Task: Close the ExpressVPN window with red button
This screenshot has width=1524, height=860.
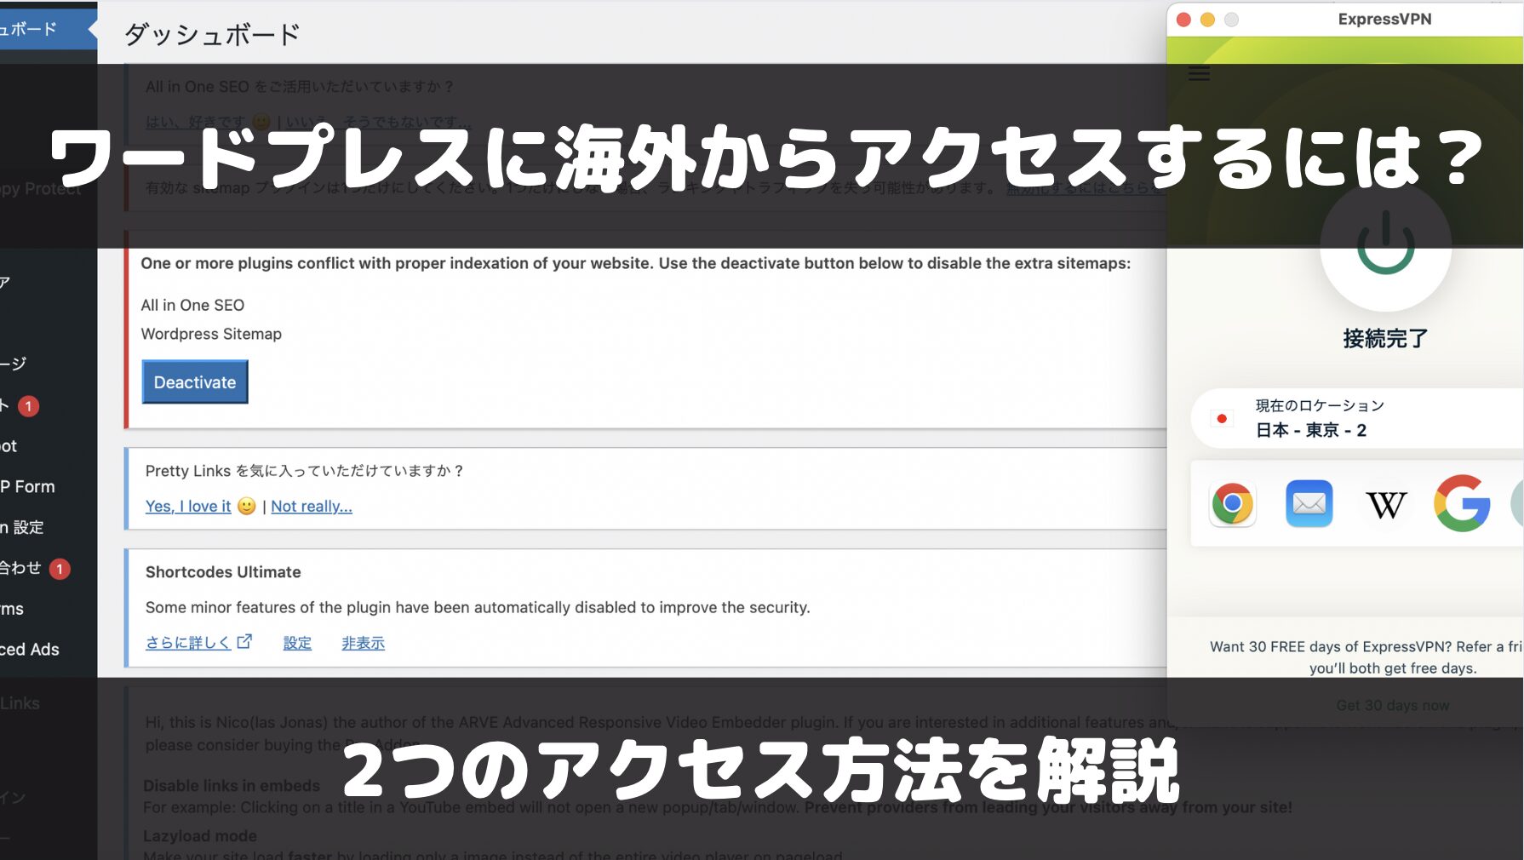Action: click(x=1183, y=20)
